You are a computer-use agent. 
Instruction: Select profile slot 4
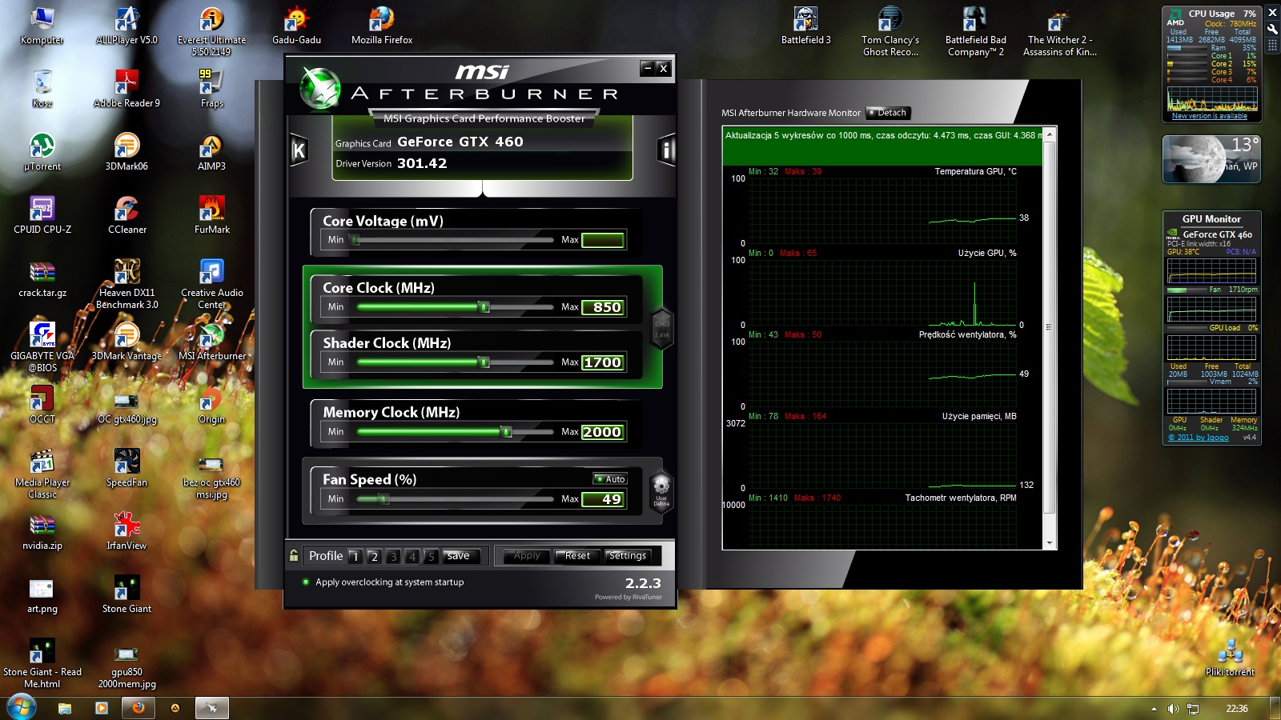pos(412,556)
